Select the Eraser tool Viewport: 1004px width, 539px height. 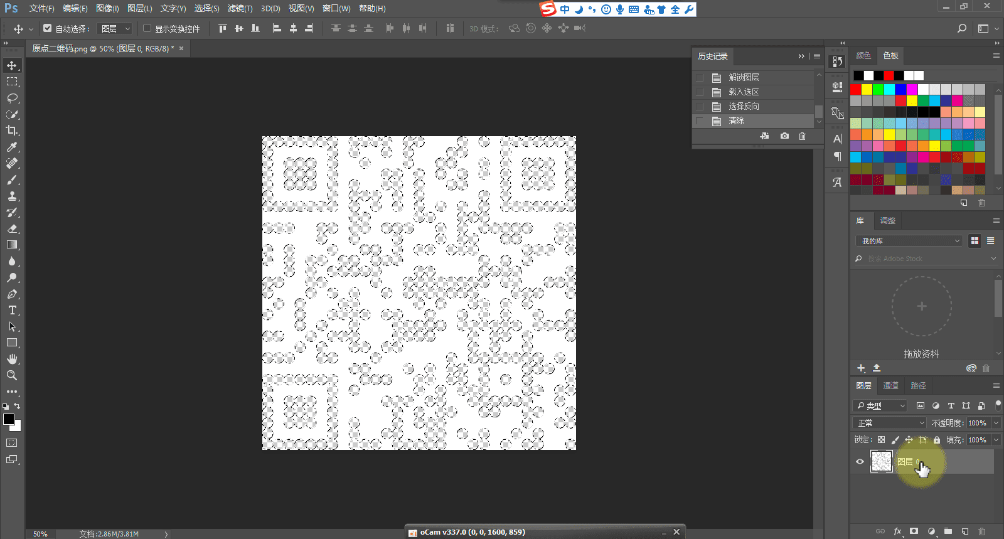point(12,228)
